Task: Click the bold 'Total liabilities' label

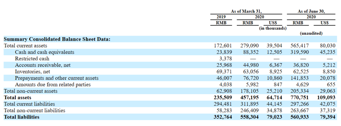Action: (x=21, y=117)
